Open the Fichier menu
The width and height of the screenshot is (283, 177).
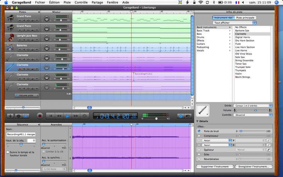(x=40, y=2)
